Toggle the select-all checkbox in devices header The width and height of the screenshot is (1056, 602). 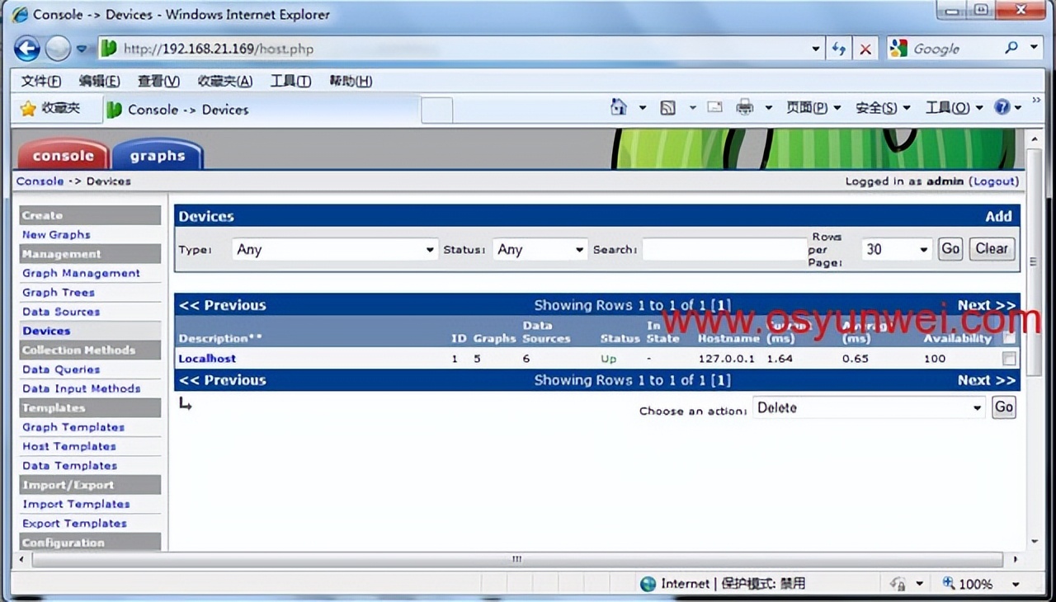pos(1009,338)
